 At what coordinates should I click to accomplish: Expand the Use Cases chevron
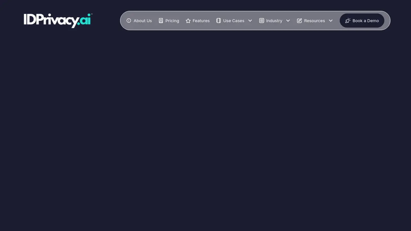tap(250, 21)
